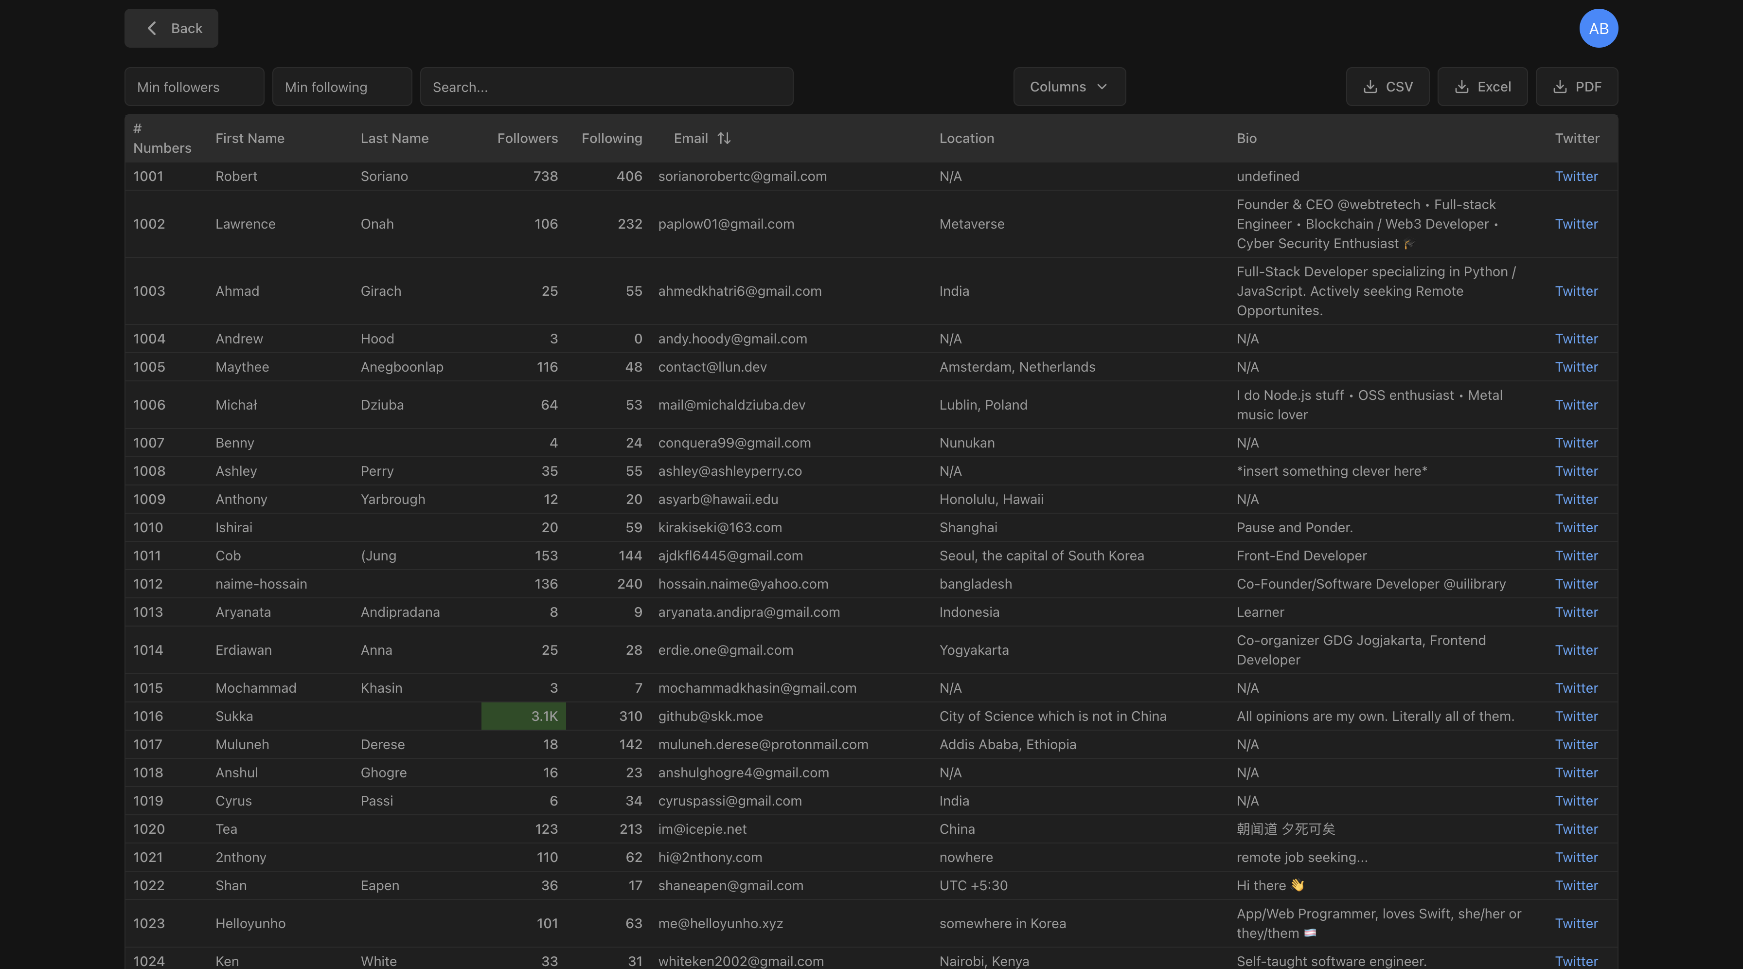Click the PDF download icon
Screen dimensions: 1743x969
point(1560,87)
